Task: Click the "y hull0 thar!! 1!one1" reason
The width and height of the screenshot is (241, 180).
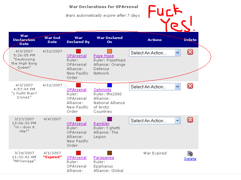Action: tap(24, 95)
